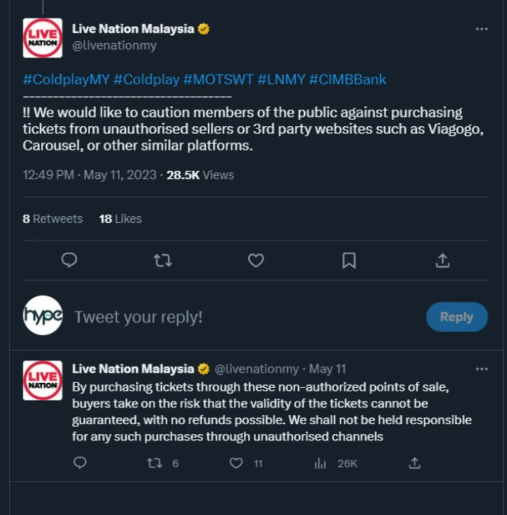Open Live Nation Malaysia profile picture at top
The image size is (507, 515).
[x=43, y=38]
